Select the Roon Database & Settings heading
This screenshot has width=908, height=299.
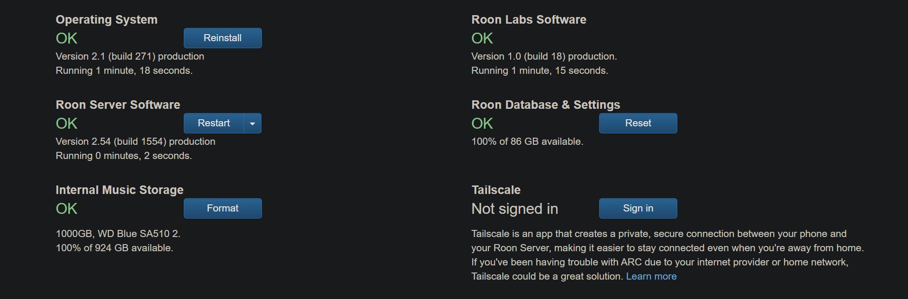pos(546,105)
